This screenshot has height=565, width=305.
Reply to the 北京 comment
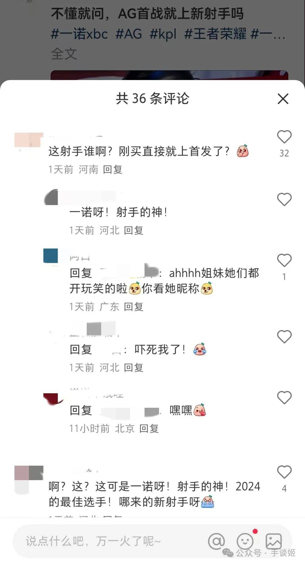point(149,429)
